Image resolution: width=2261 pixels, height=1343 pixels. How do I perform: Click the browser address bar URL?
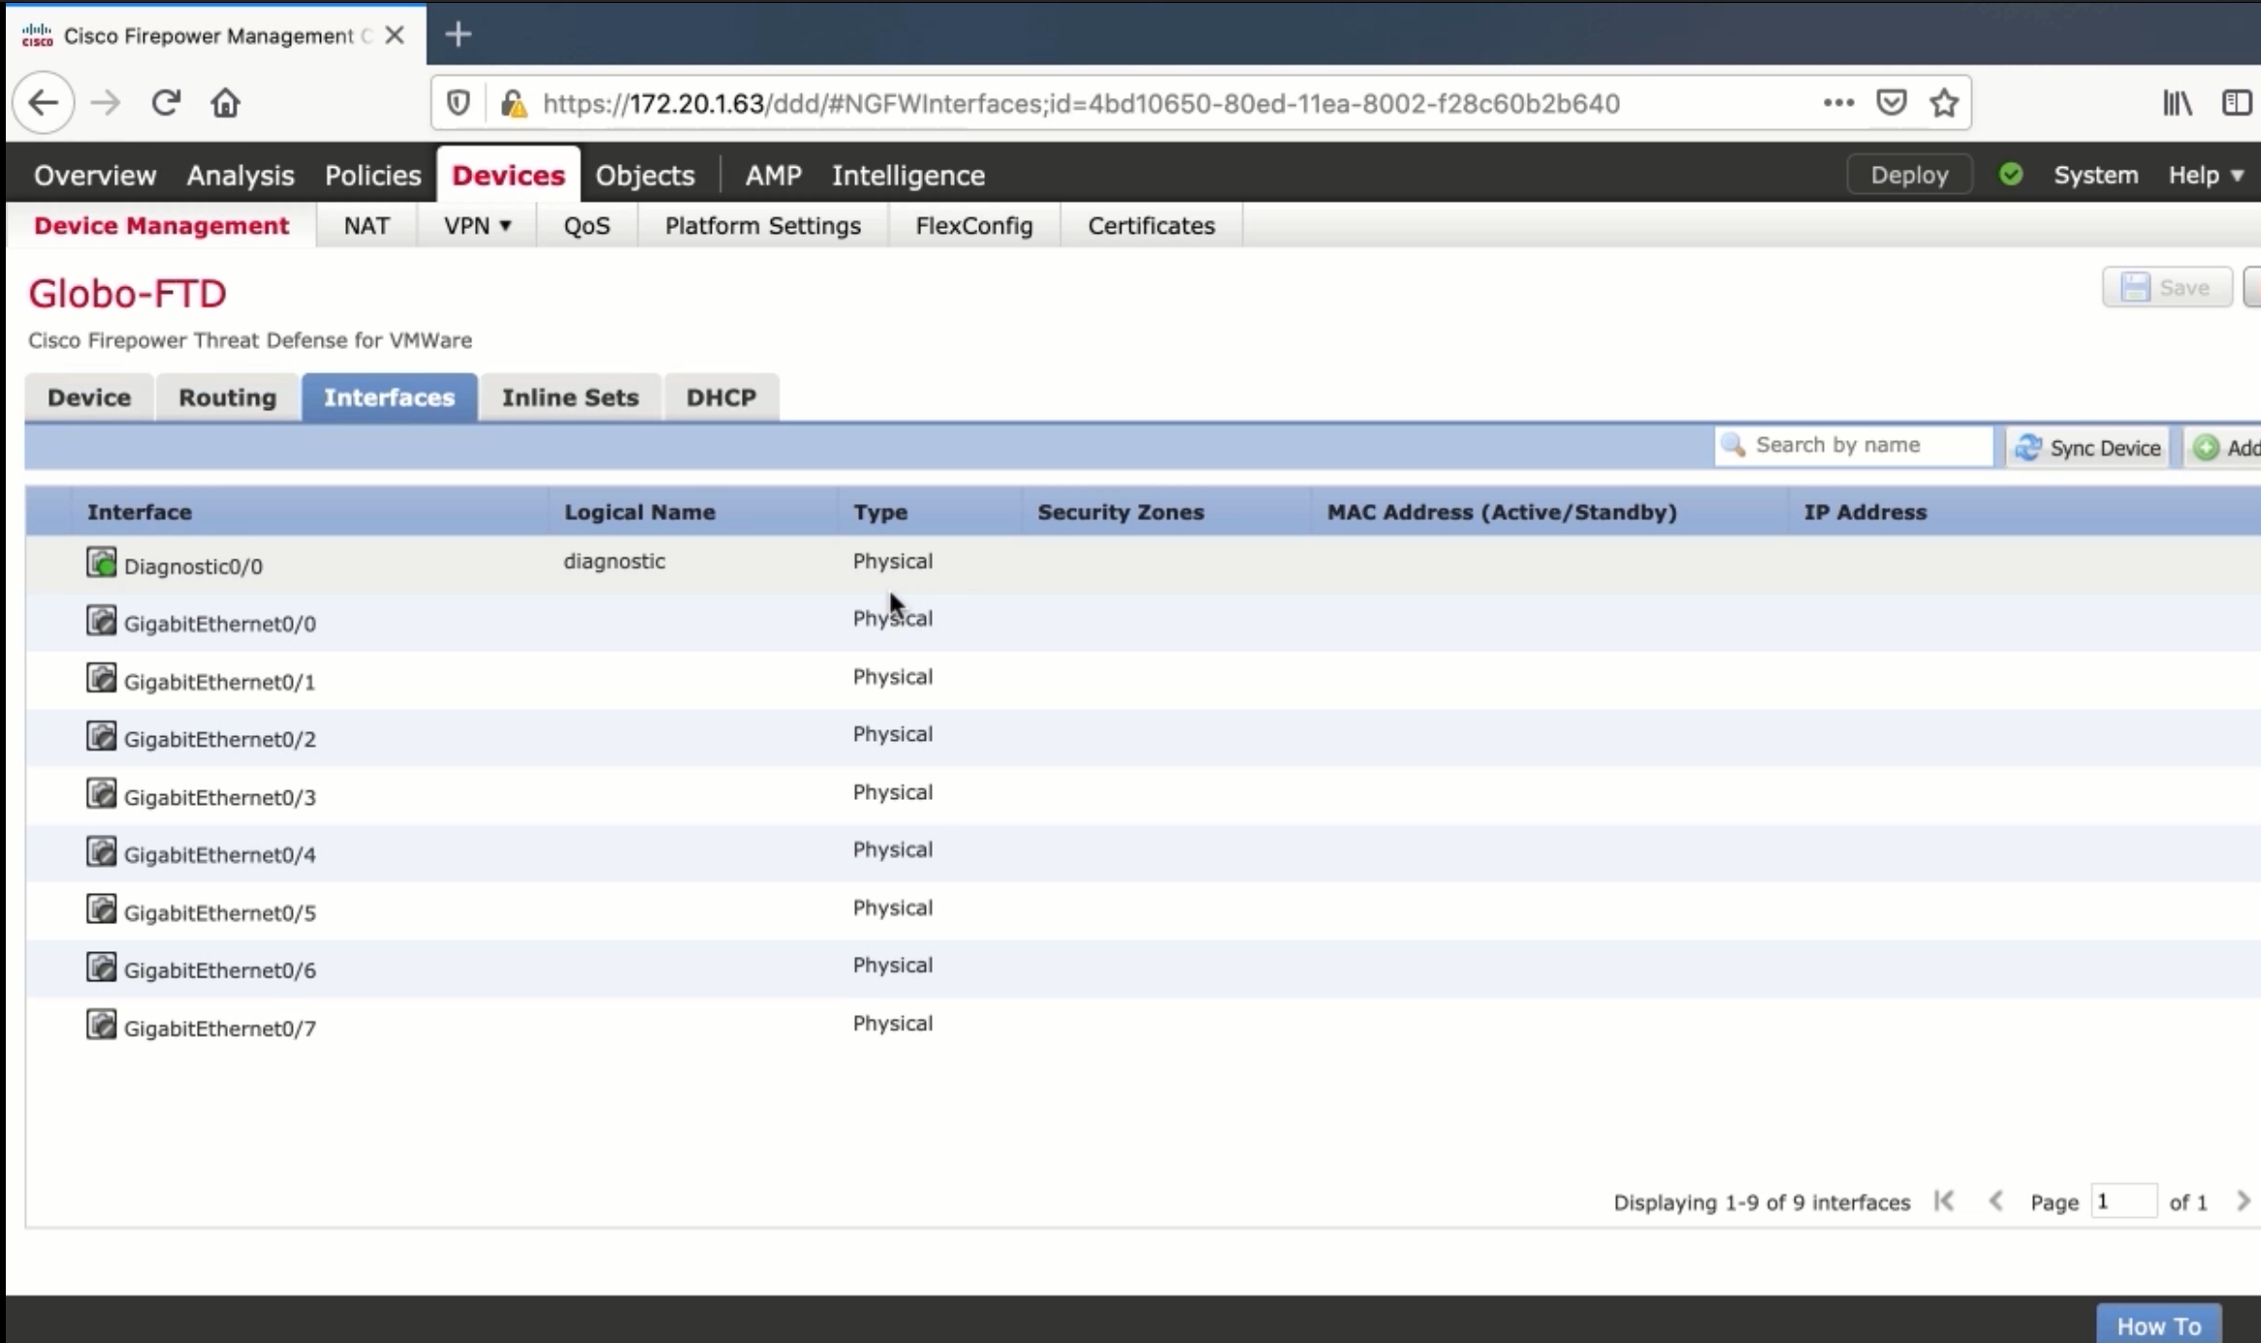click(1081, 104)
